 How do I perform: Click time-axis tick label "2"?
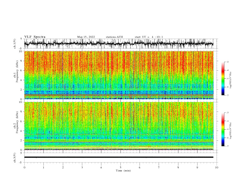63,167
